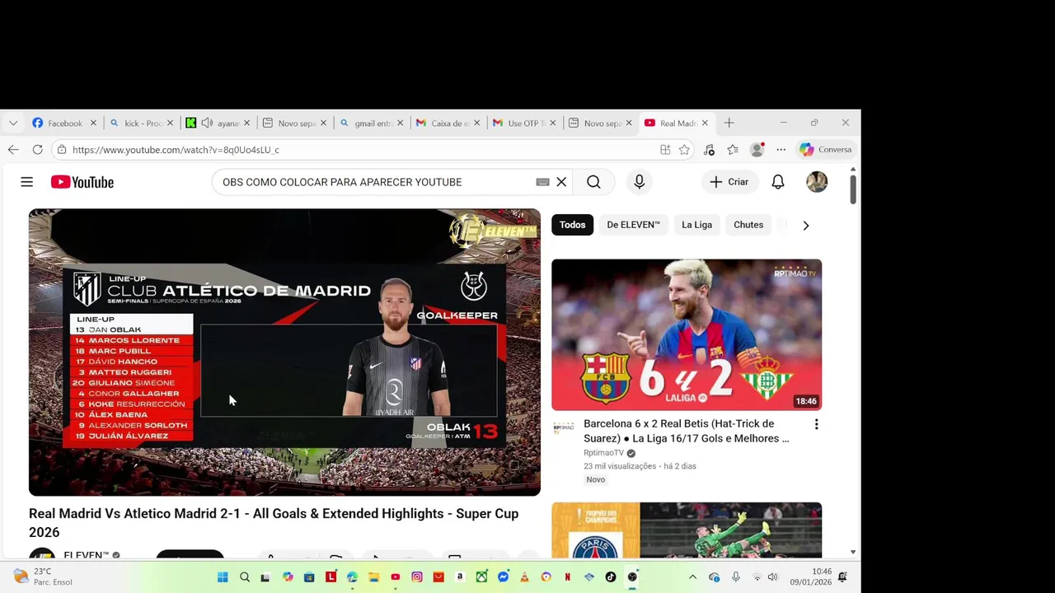The height and width of the screenshot is (593, 1055).
Task: Open the Edge profile icon
Action: [x=757, y=150]
